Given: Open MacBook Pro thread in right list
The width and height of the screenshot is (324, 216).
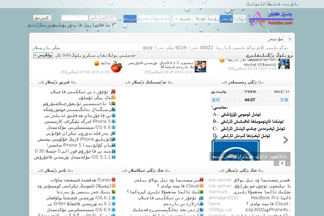Looking at the screenshot, I should pos(271,198).
